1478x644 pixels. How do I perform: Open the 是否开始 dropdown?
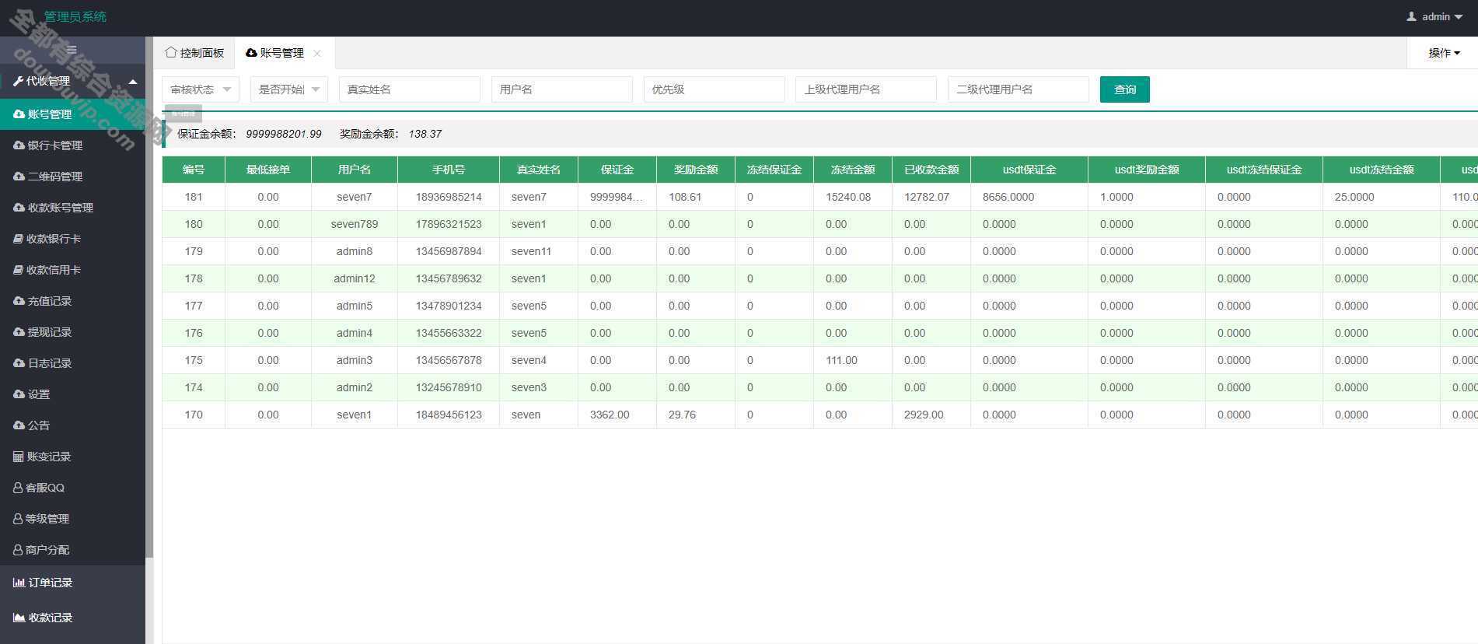coord(289,89)
